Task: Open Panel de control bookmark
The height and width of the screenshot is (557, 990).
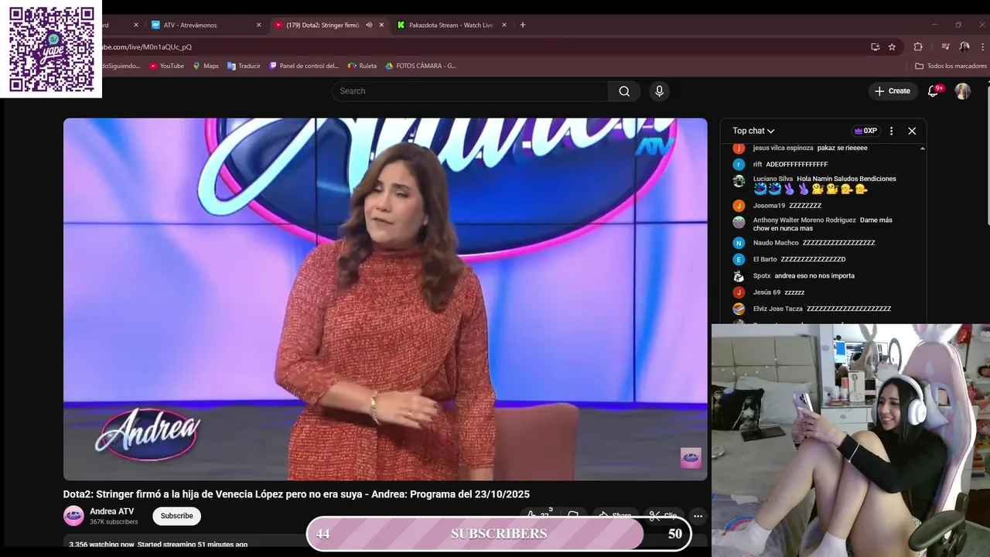Action: tap(304, 66)
